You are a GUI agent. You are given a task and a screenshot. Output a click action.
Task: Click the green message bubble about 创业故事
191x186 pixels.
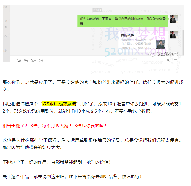point(123,21)
